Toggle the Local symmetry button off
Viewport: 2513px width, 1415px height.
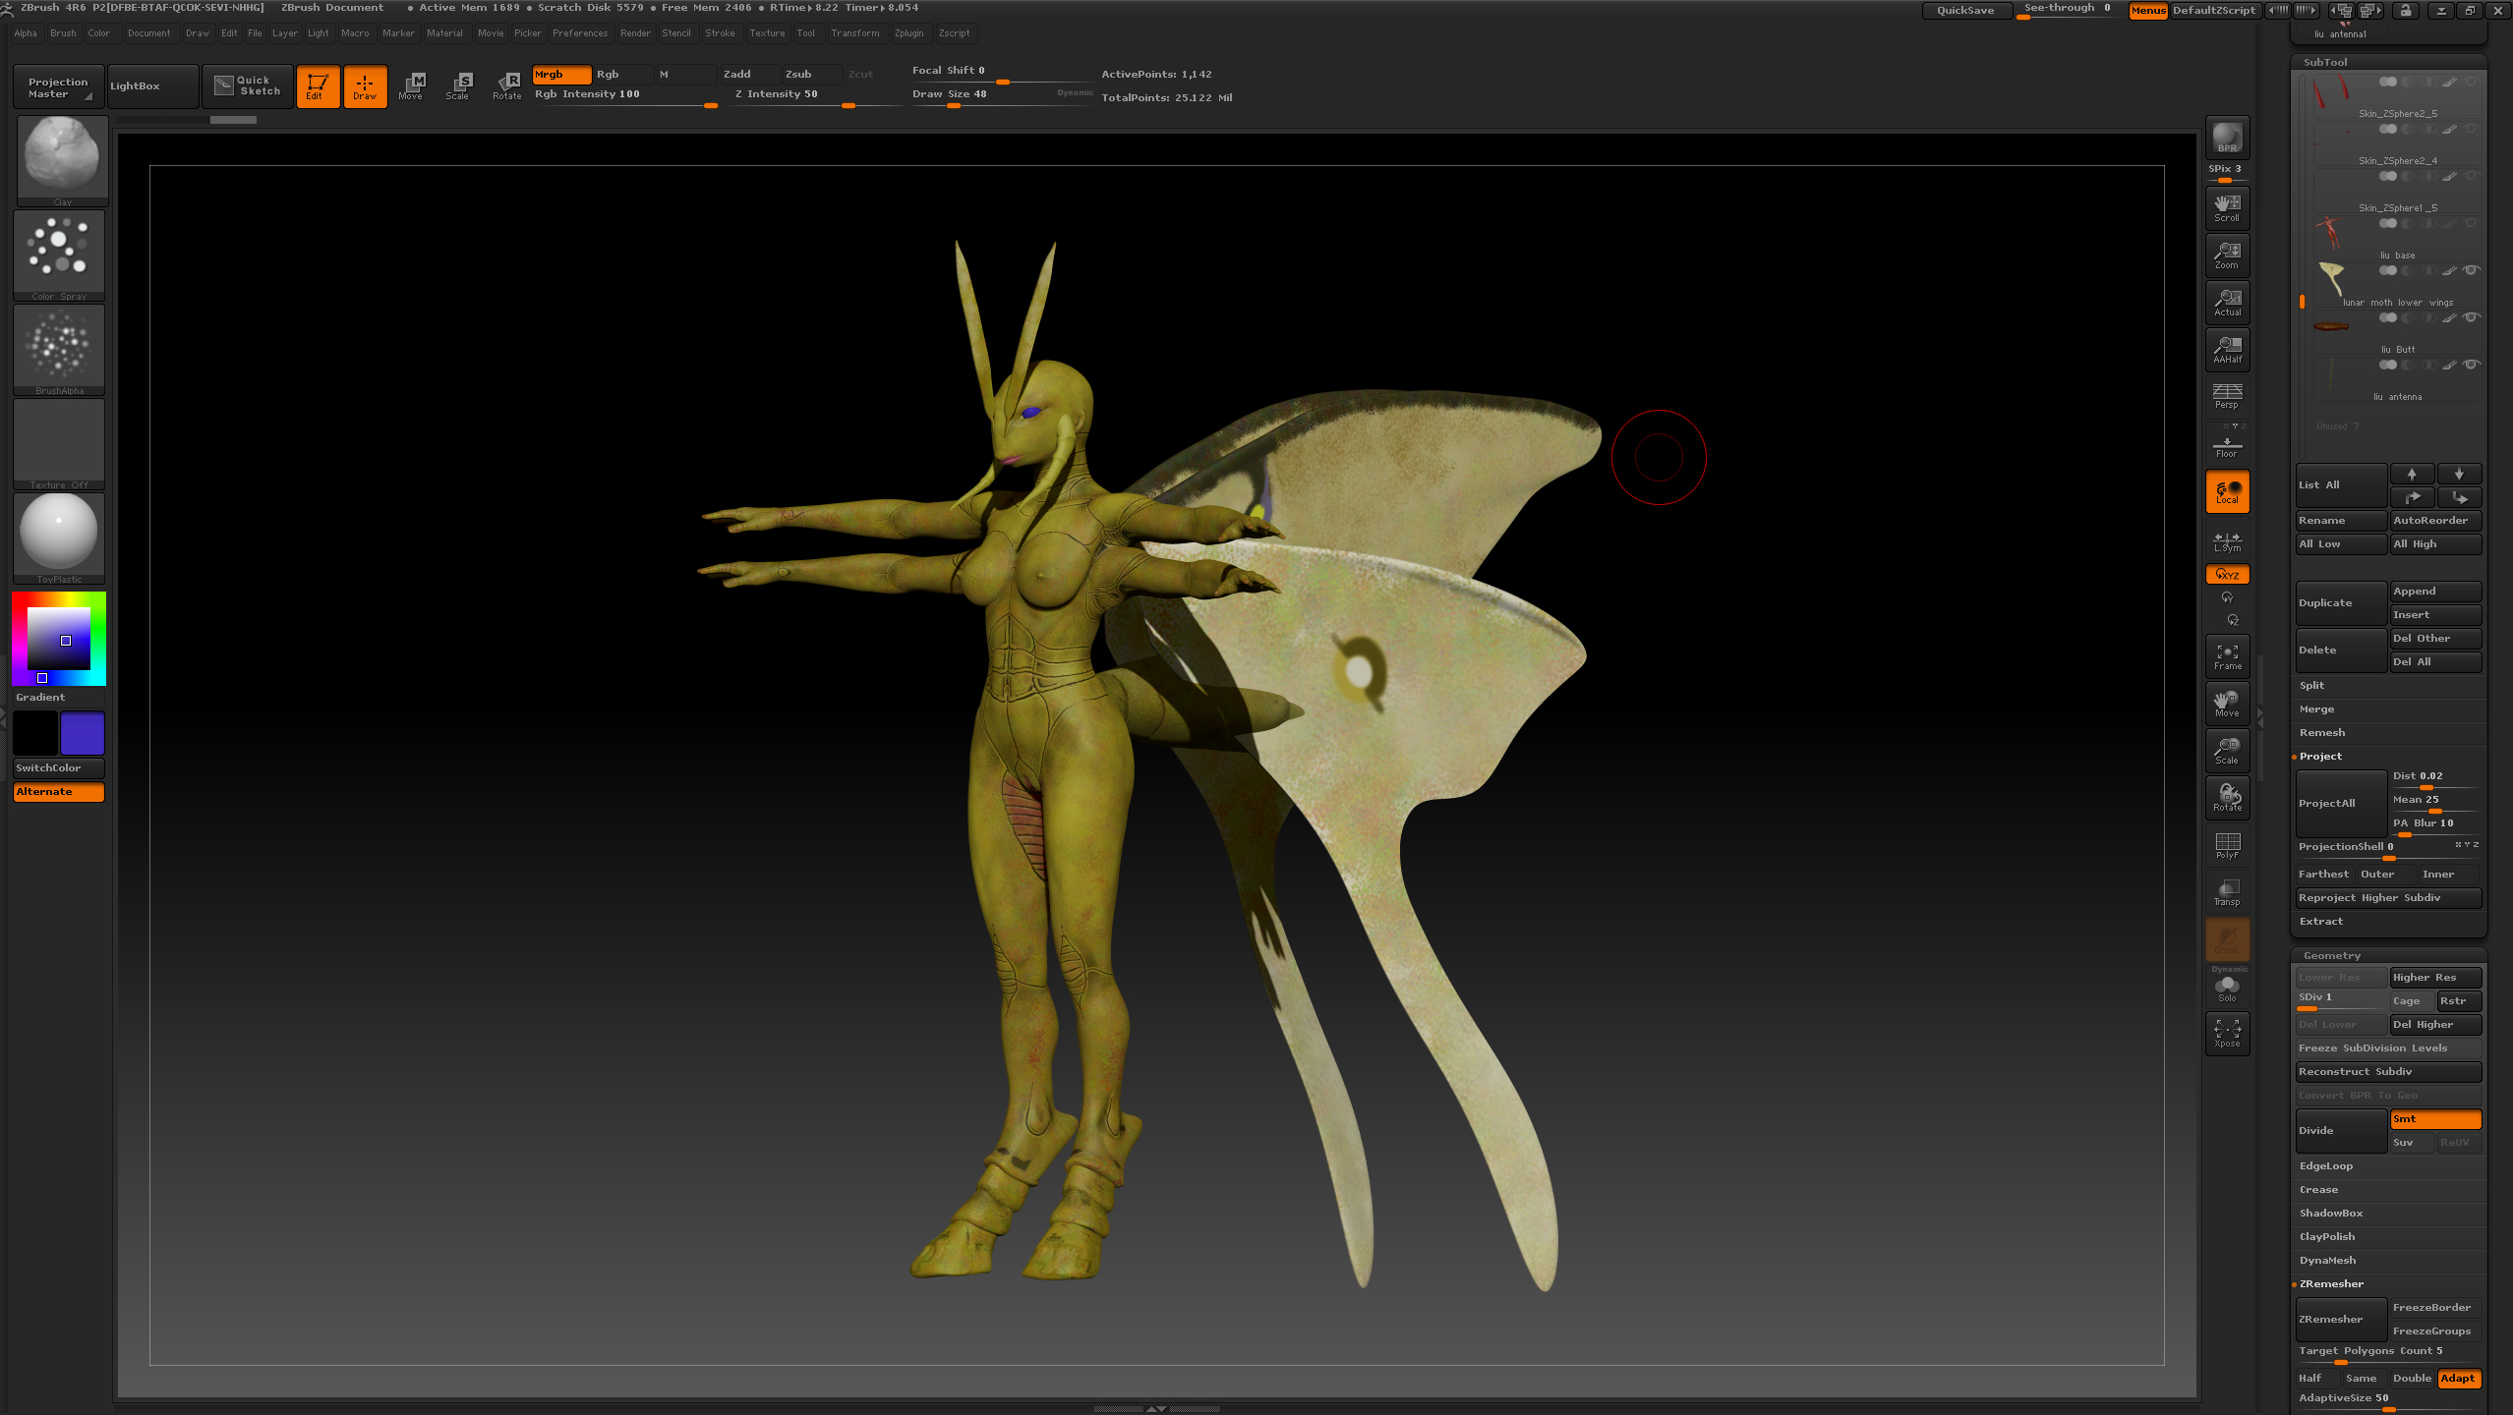point(2227,491)
